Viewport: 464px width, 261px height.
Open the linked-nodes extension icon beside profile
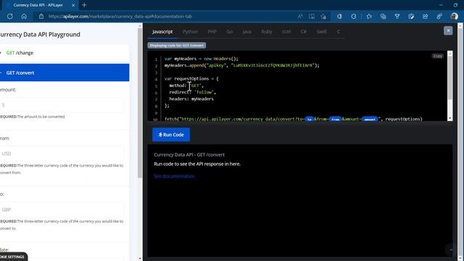[x=439, y=16]
